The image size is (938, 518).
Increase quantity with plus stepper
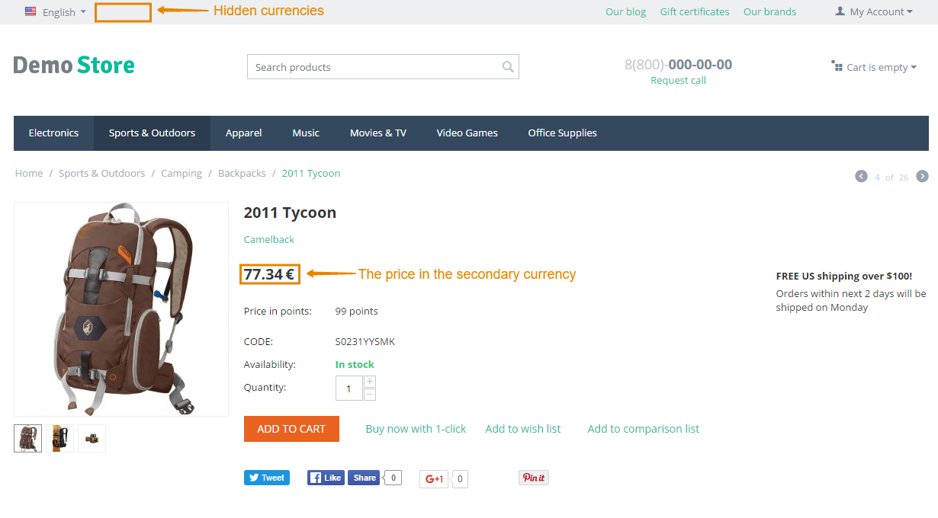(370, 382)
